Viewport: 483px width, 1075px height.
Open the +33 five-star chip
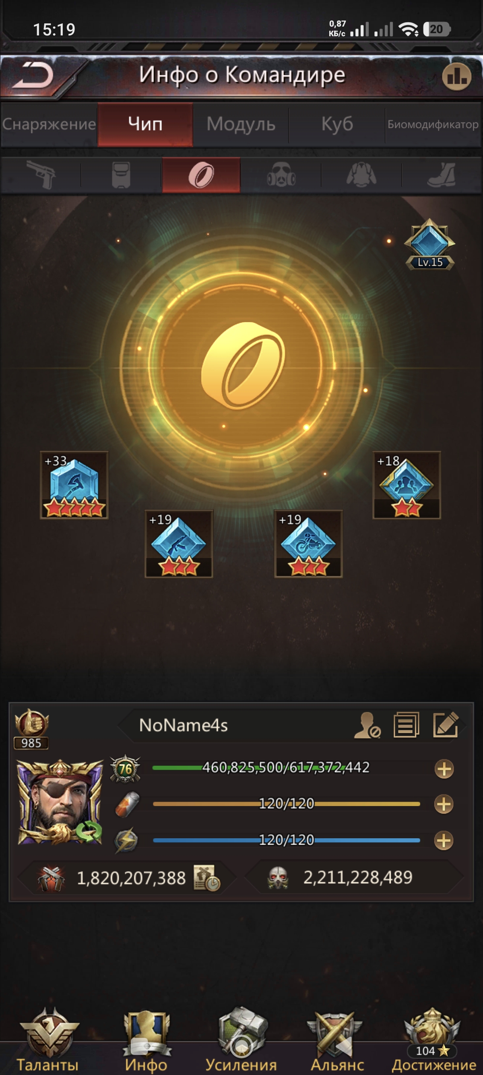74,485
